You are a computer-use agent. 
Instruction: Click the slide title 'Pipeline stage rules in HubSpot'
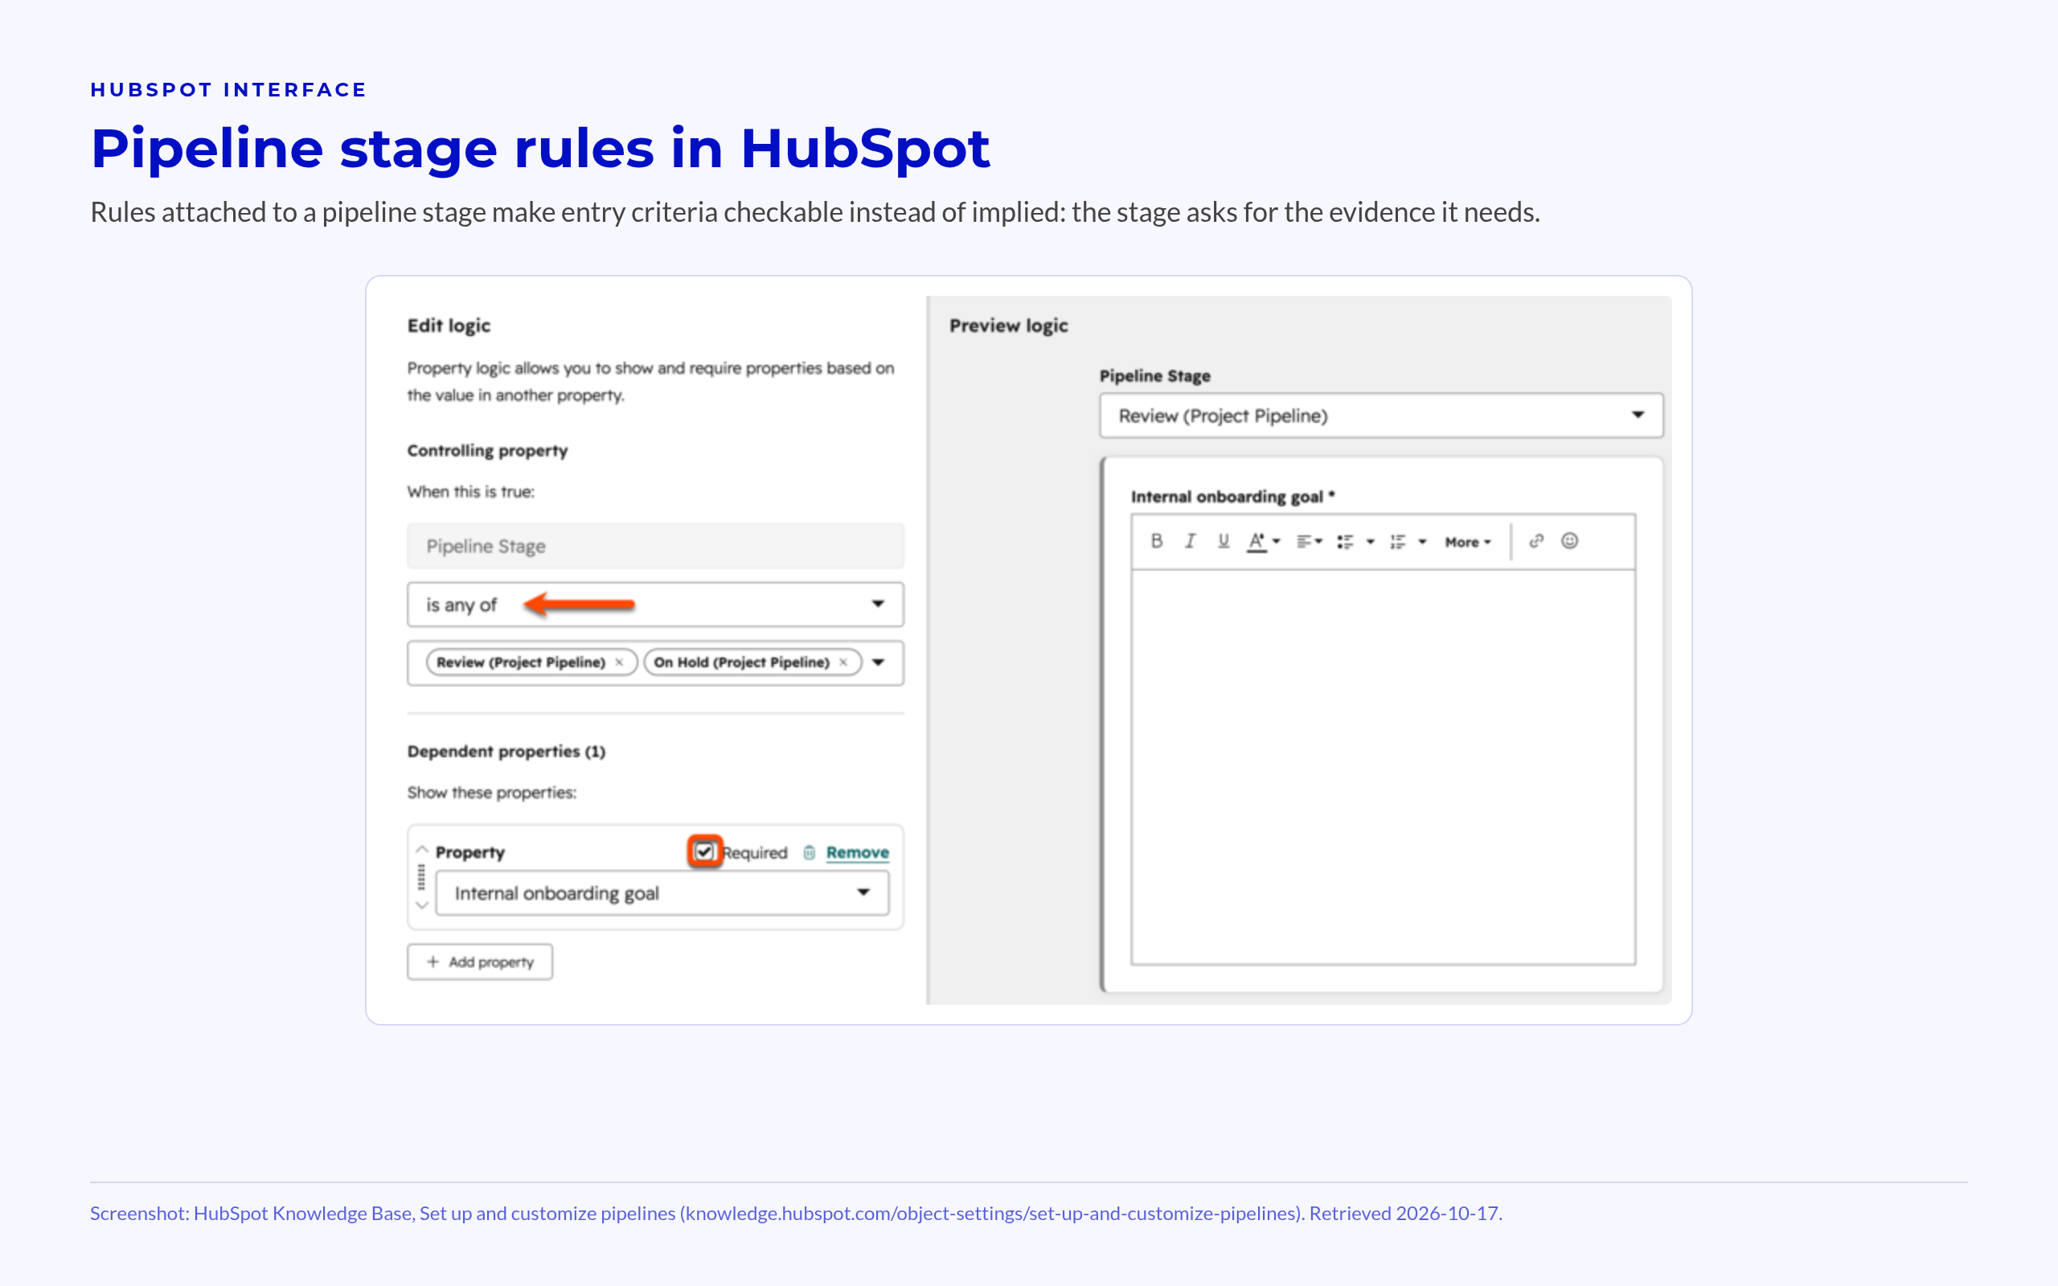pos(540,149)
